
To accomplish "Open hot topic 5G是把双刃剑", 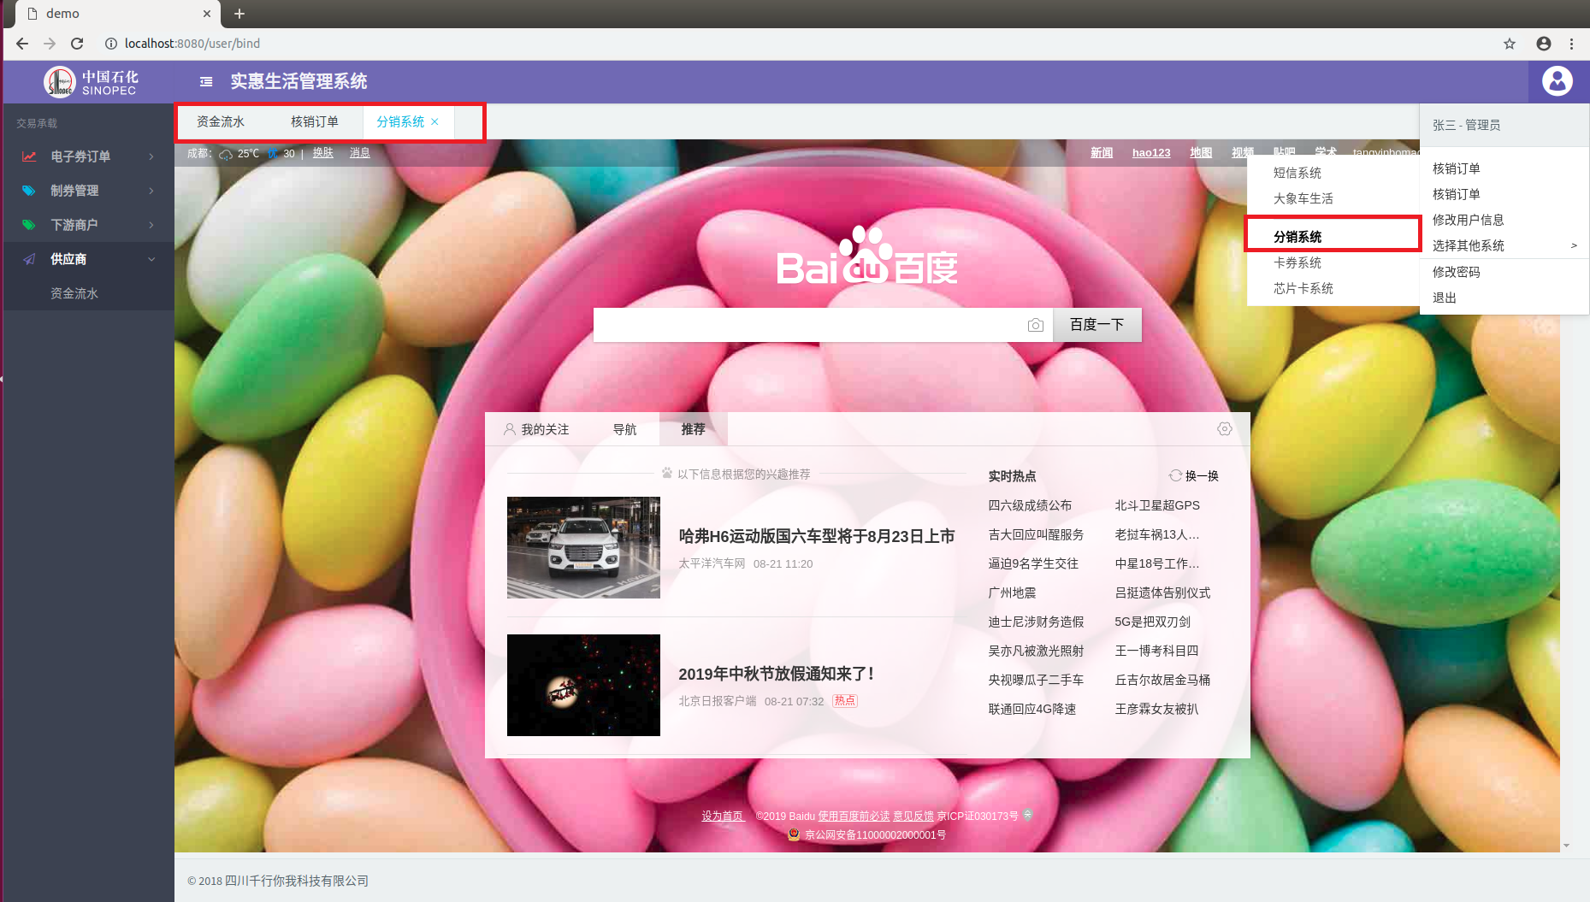I will point(1152,622).
